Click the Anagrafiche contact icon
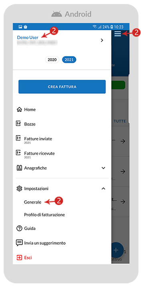 [x=19, y=168]
